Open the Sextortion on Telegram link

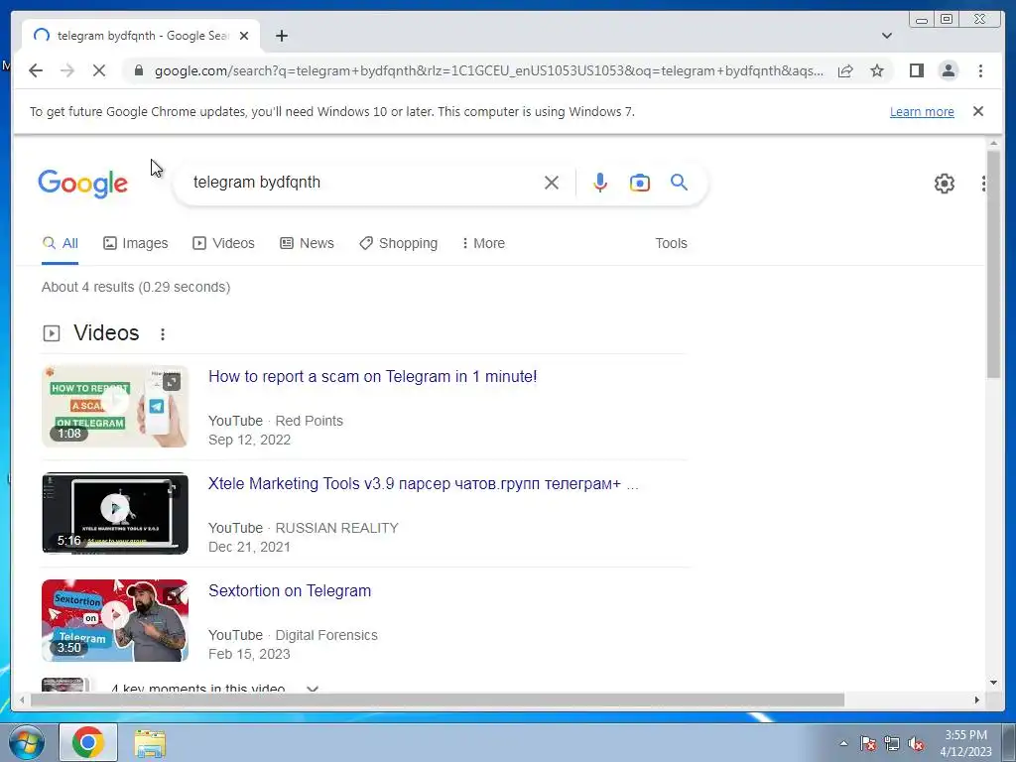(x=290, y=591)
